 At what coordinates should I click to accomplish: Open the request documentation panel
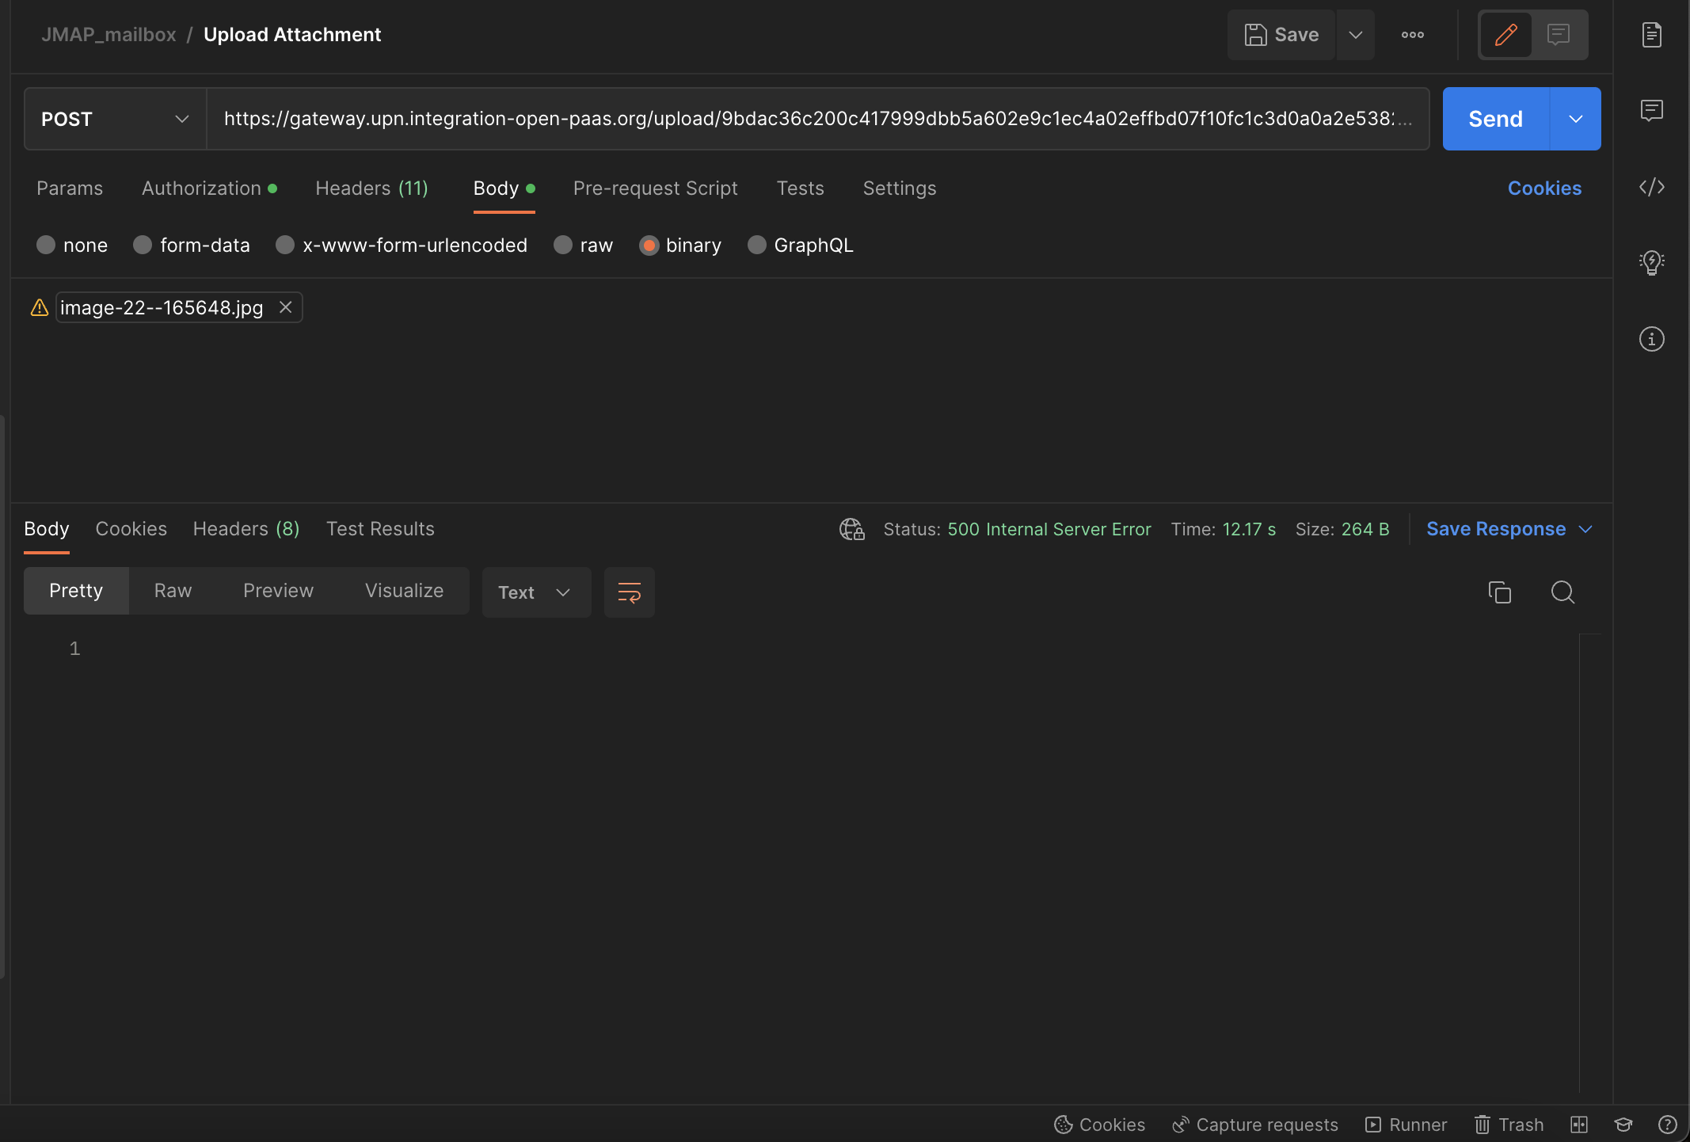[1652, 34]
